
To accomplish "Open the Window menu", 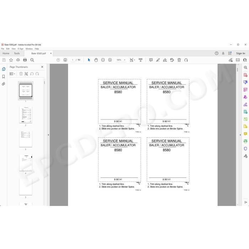I will [29, 49].
